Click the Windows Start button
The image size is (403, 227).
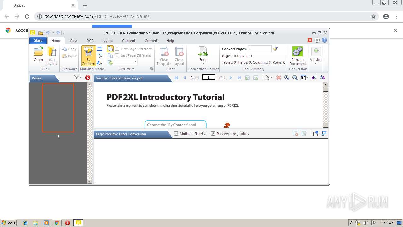(x=9, y=223)
